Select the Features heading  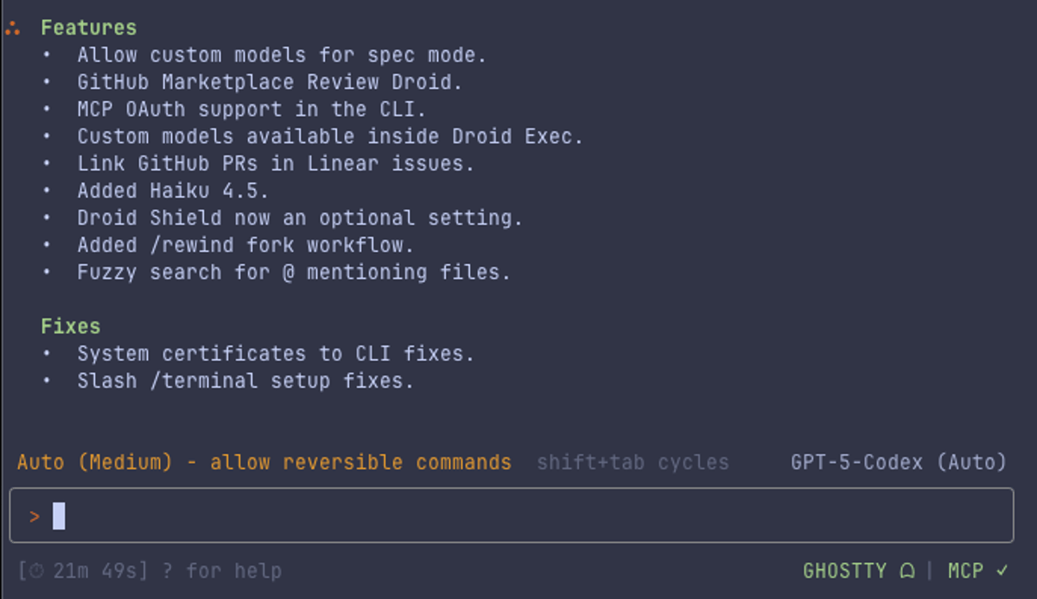pos(89,27)
